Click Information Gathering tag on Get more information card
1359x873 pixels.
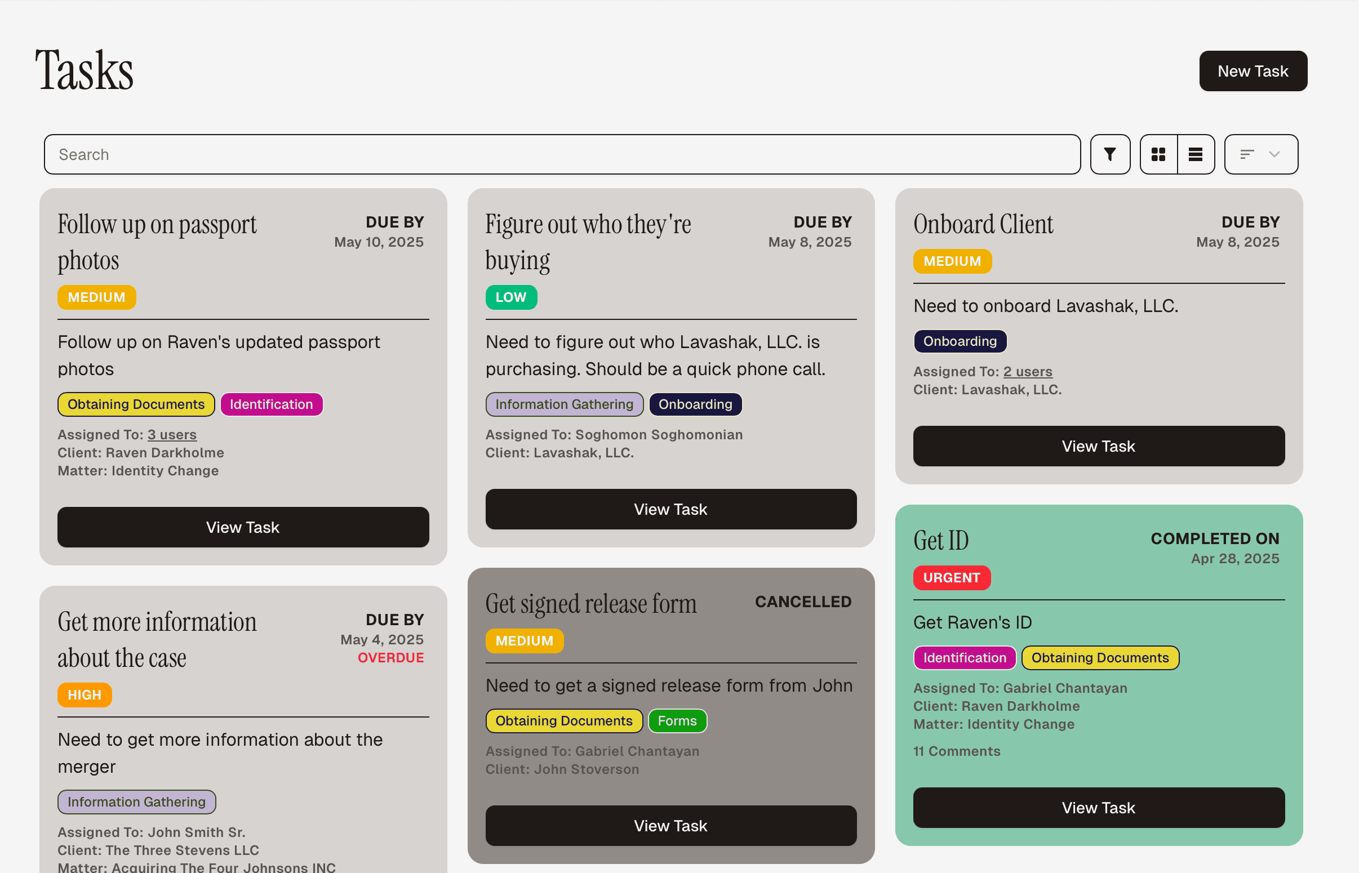(137, 801)
